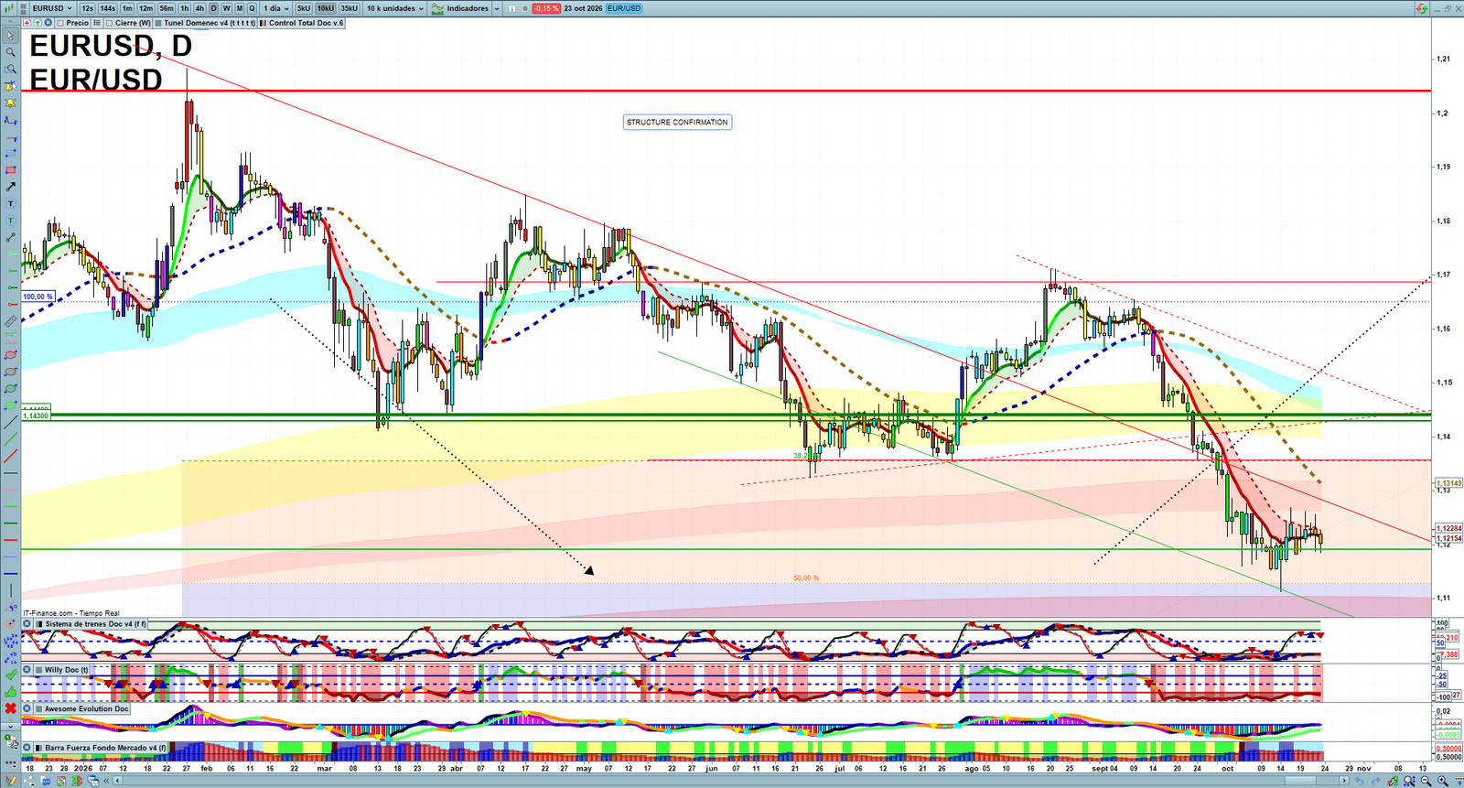Click the 5kU history button

(304, 8)
